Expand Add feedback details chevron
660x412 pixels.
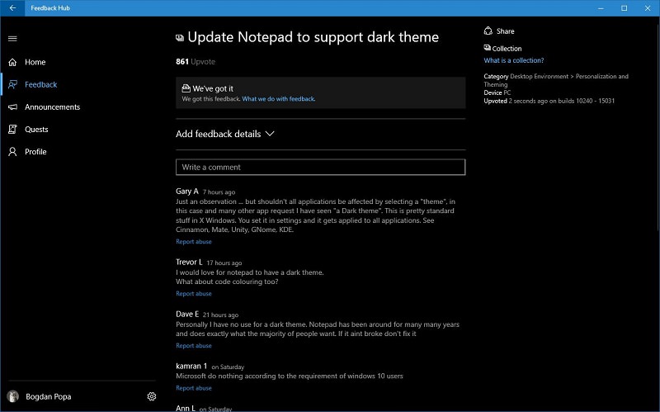(270, 134)
